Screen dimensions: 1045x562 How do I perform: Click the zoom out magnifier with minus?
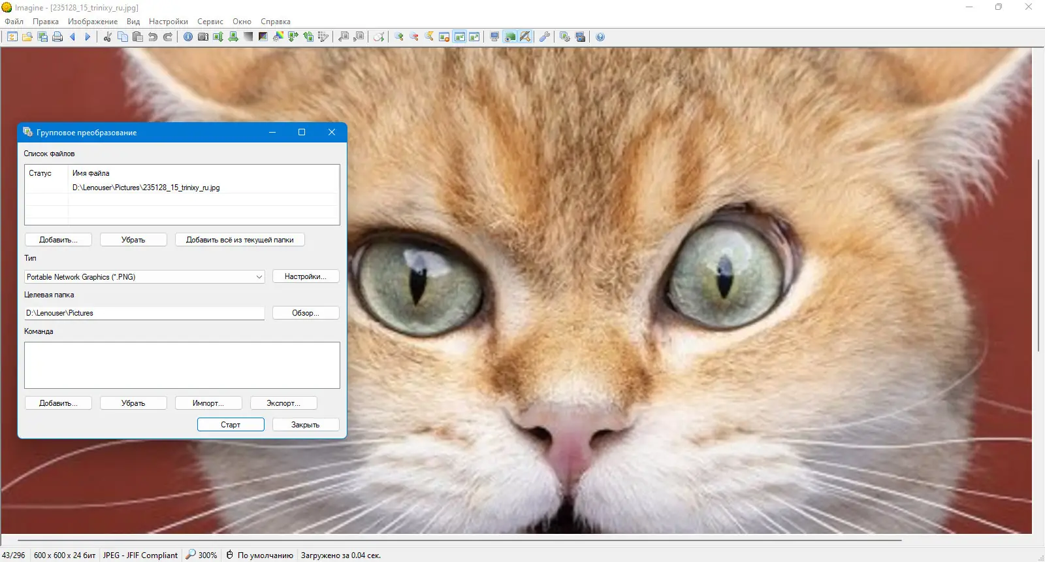(414, 37)
